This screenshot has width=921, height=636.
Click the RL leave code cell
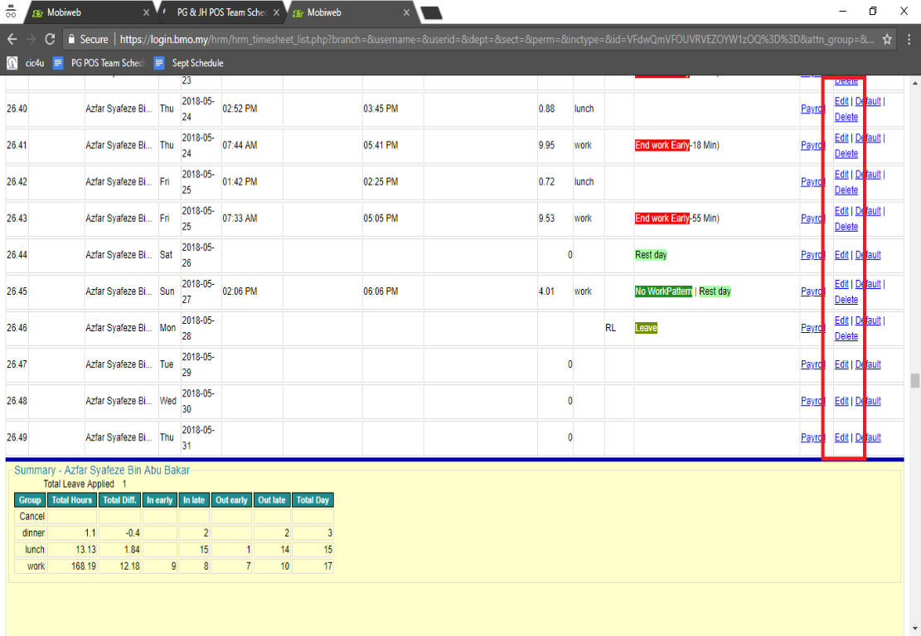tap(611, 328)
